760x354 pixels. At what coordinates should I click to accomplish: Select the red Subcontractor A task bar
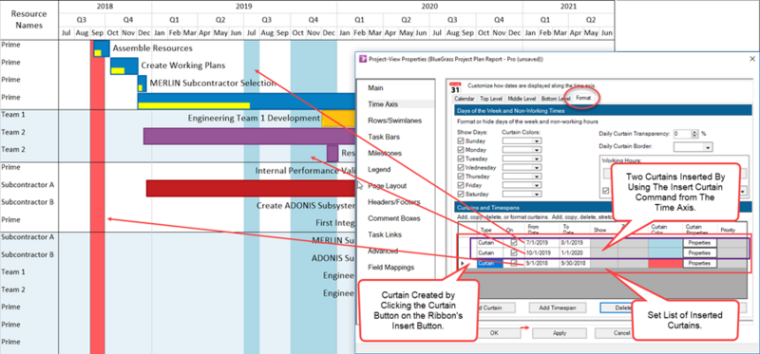click(251, 188)
